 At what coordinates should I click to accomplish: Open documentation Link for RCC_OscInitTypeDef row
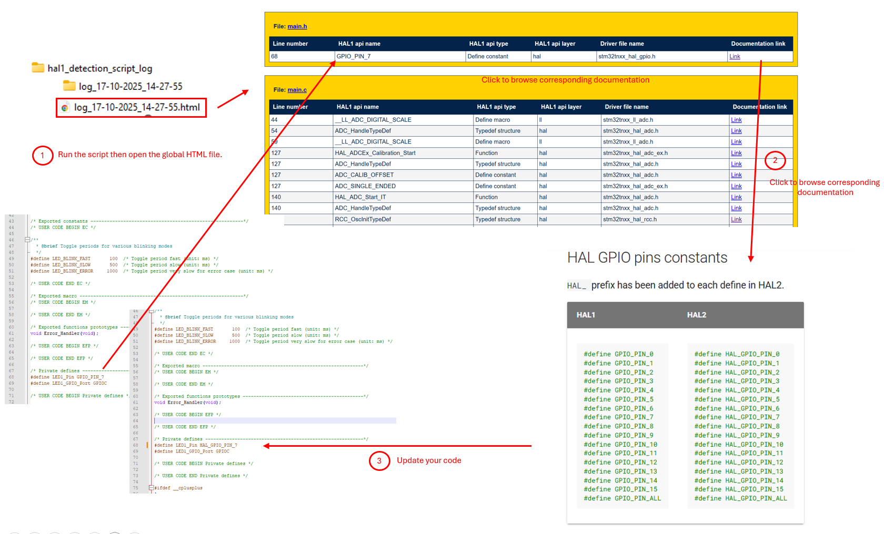pos(736,220)
